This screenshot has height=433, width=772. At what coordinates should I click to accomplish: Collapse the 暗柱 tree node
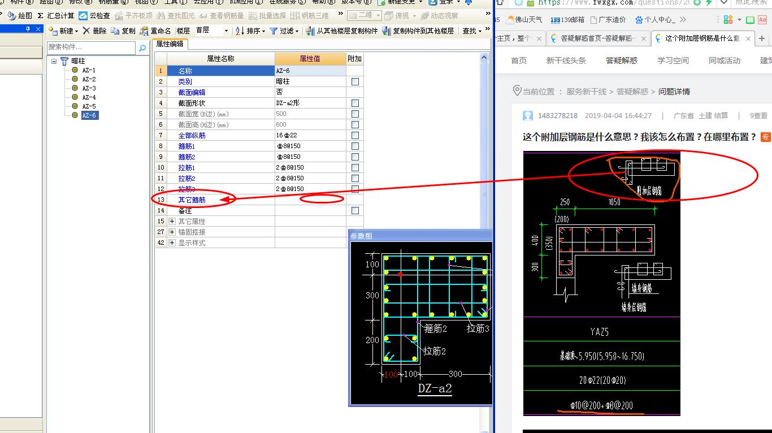coord(54,61)
